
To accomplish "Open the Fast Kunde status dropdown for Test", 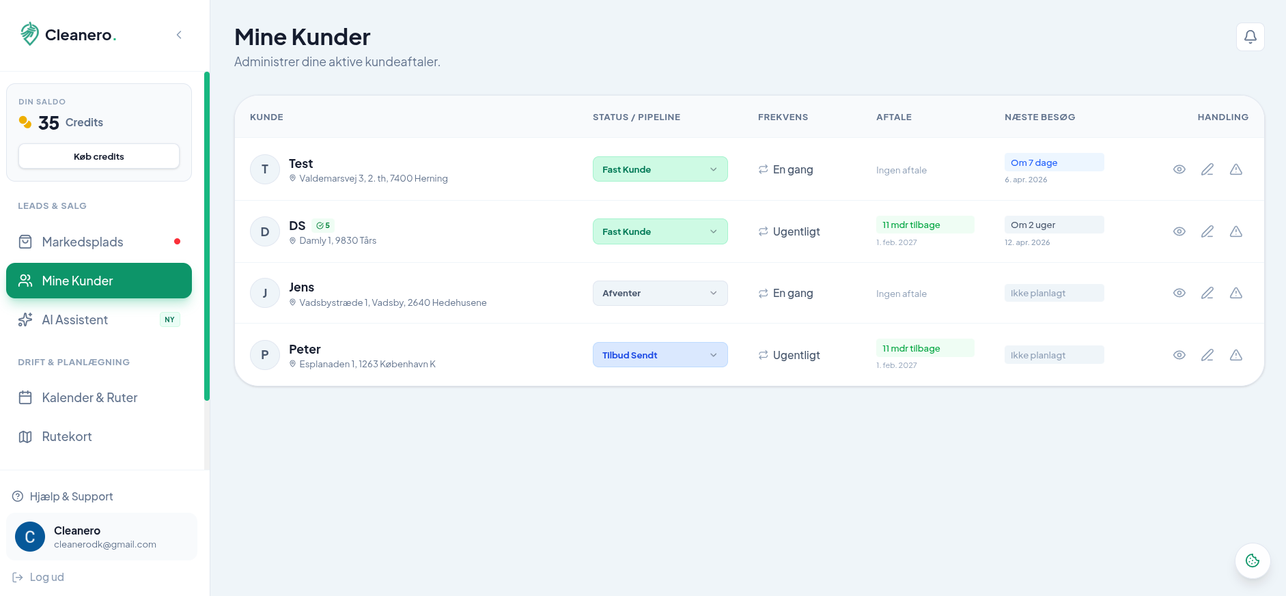I will click(660, 169).
